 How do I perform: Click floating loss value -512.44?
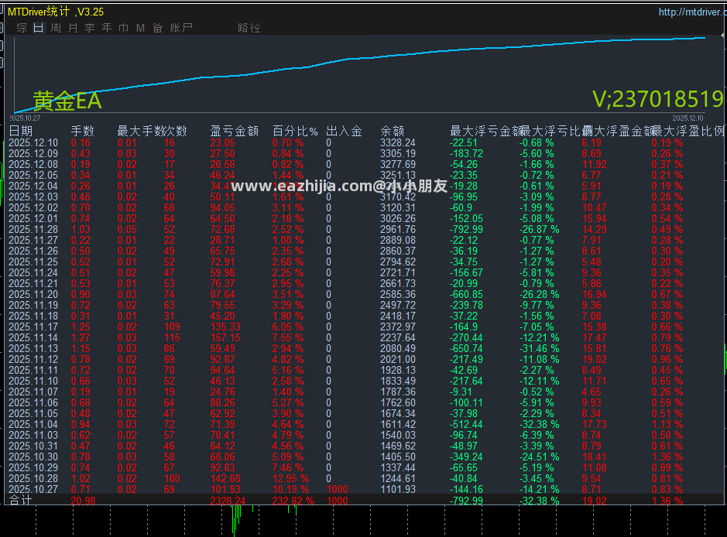pyautogui.click(x=466, y=424)
